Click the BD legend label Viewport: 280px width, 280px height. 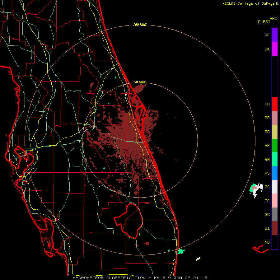click(267, 132)
